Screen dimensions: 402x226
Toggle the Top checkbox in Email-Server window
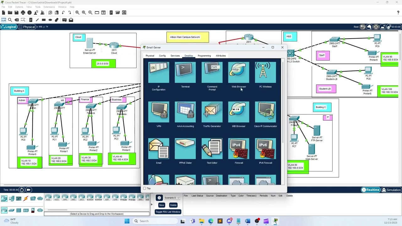point(145,188)
